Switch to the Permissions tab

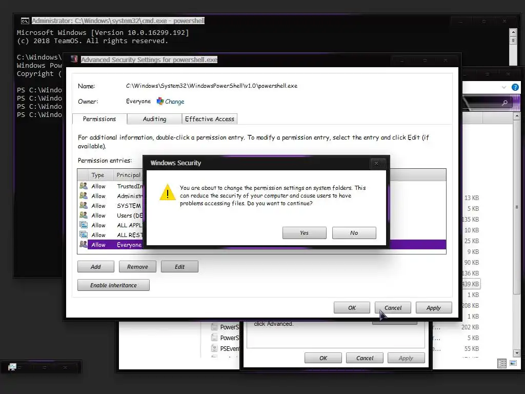(99, 119)
